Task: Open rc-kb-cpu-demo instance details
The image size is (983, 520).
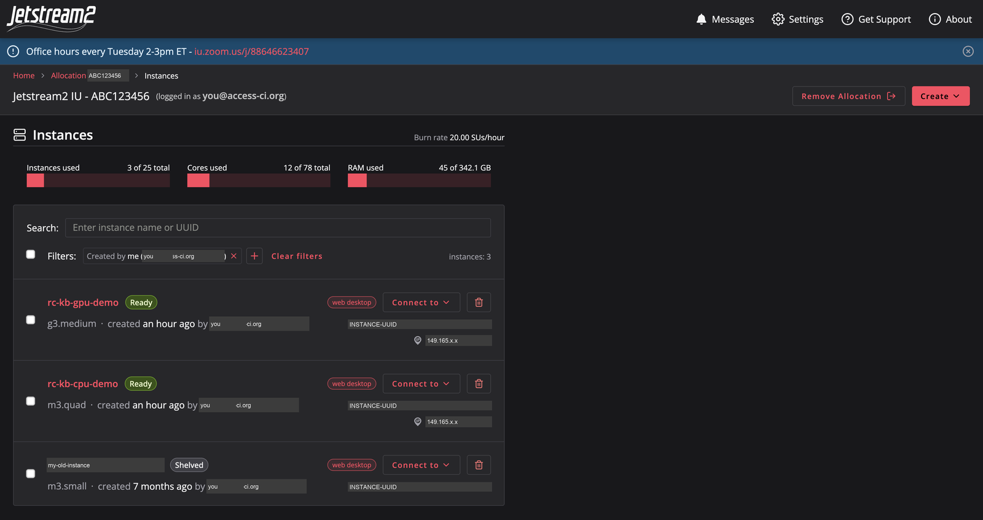Action: [83, 384]
